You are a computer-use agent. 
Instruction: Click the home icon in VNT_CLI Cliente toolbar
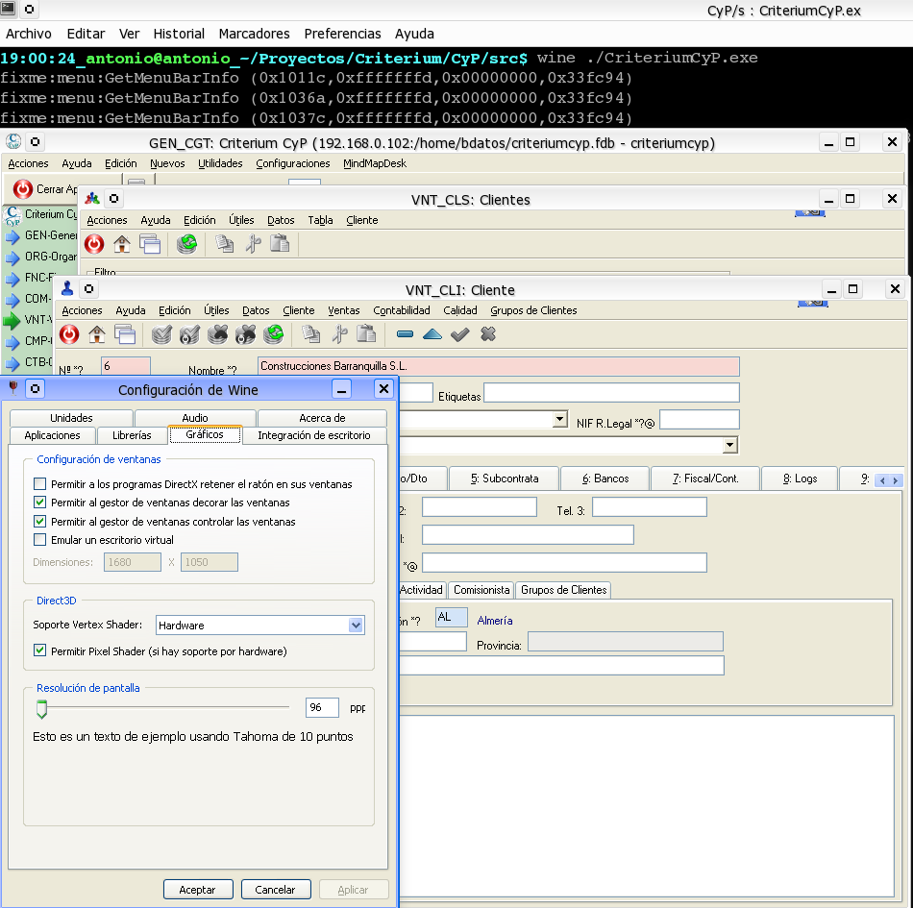click(97, 334)
